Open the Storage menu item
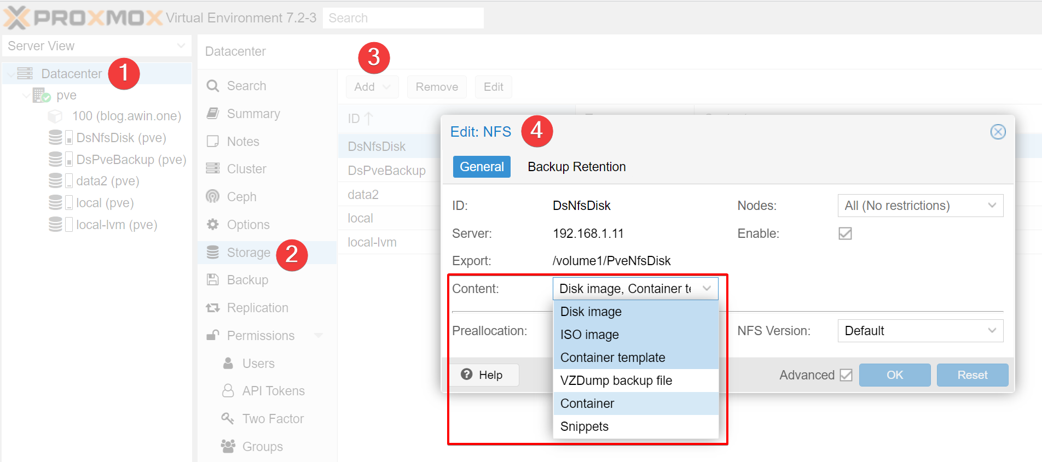Viewport: 1042px width, 462px height. (248, 252)
